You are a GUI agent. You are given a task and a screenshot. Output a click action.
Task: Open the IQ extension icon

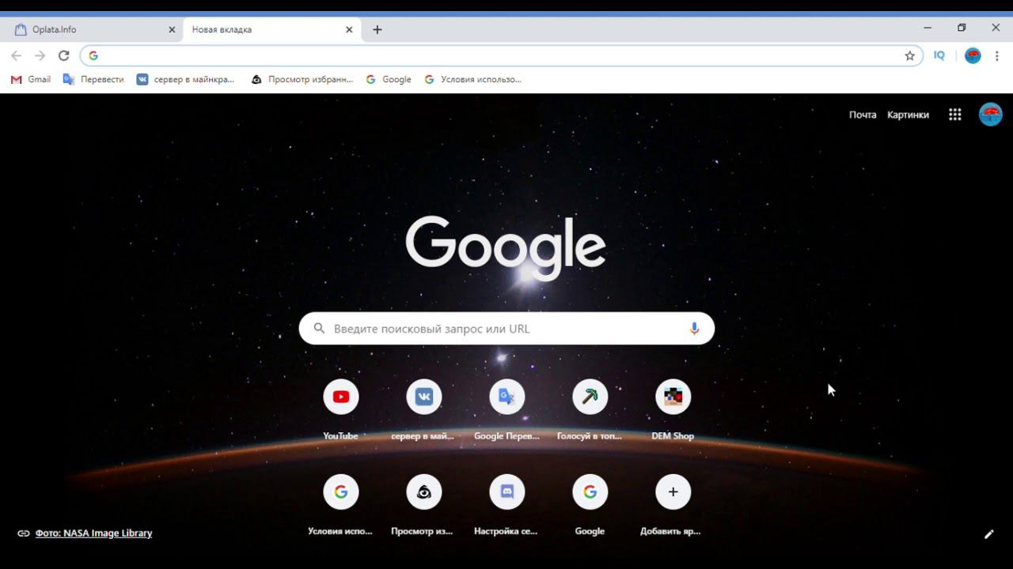[x=939, y=56]
